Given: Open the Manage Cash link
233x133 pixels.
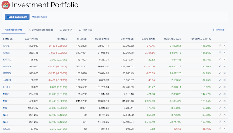Looking at the screenshot, I should pos(39,17).
